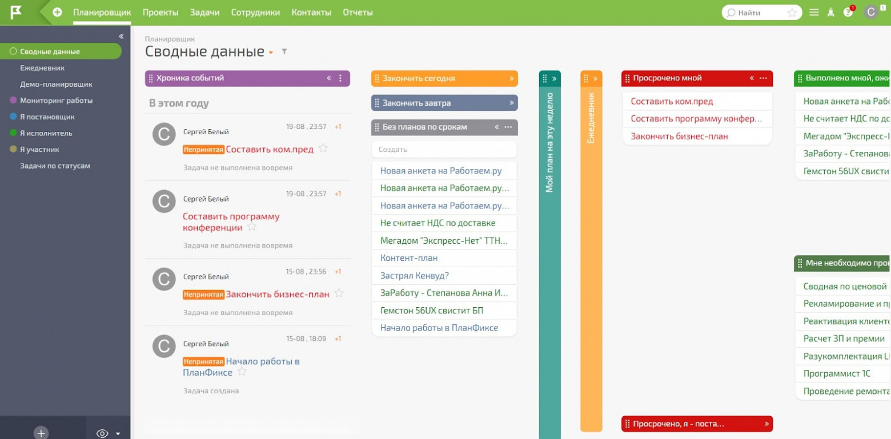Click the Создать task input field
Viewport: 891px width, 439px height.
[444, 150]
